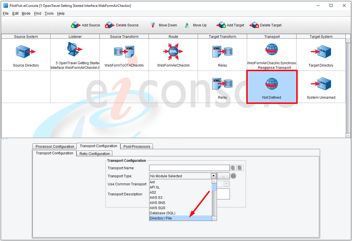Click the Move Up arrow icon
The width and height of the screenshot is (352, 241).
pos(187,25)
